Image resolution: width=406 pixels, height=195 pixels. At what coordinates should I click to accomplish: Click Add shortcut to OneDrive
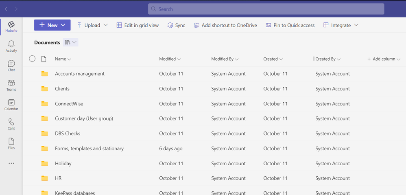click(x=225, y=25)
